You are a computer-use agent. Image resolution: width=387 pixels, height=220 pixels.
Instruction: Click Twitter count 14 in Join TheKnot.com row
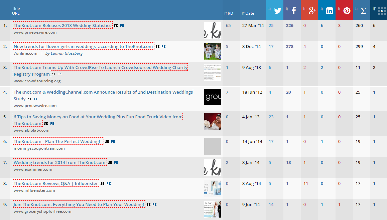click(271, 204)
